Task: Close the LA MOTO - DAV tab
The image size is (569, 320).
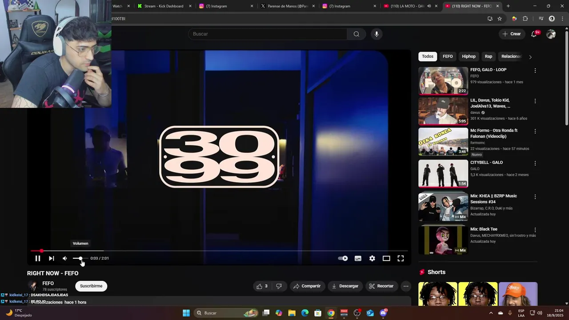Action: tap(436, 6)
